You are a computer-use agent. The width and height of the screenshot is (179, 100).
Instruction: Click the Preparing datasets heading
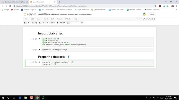[52, 57]
